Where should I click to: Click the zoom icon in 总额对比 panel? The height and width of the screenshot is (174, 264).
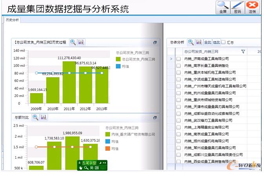click(x=35, y=117)
